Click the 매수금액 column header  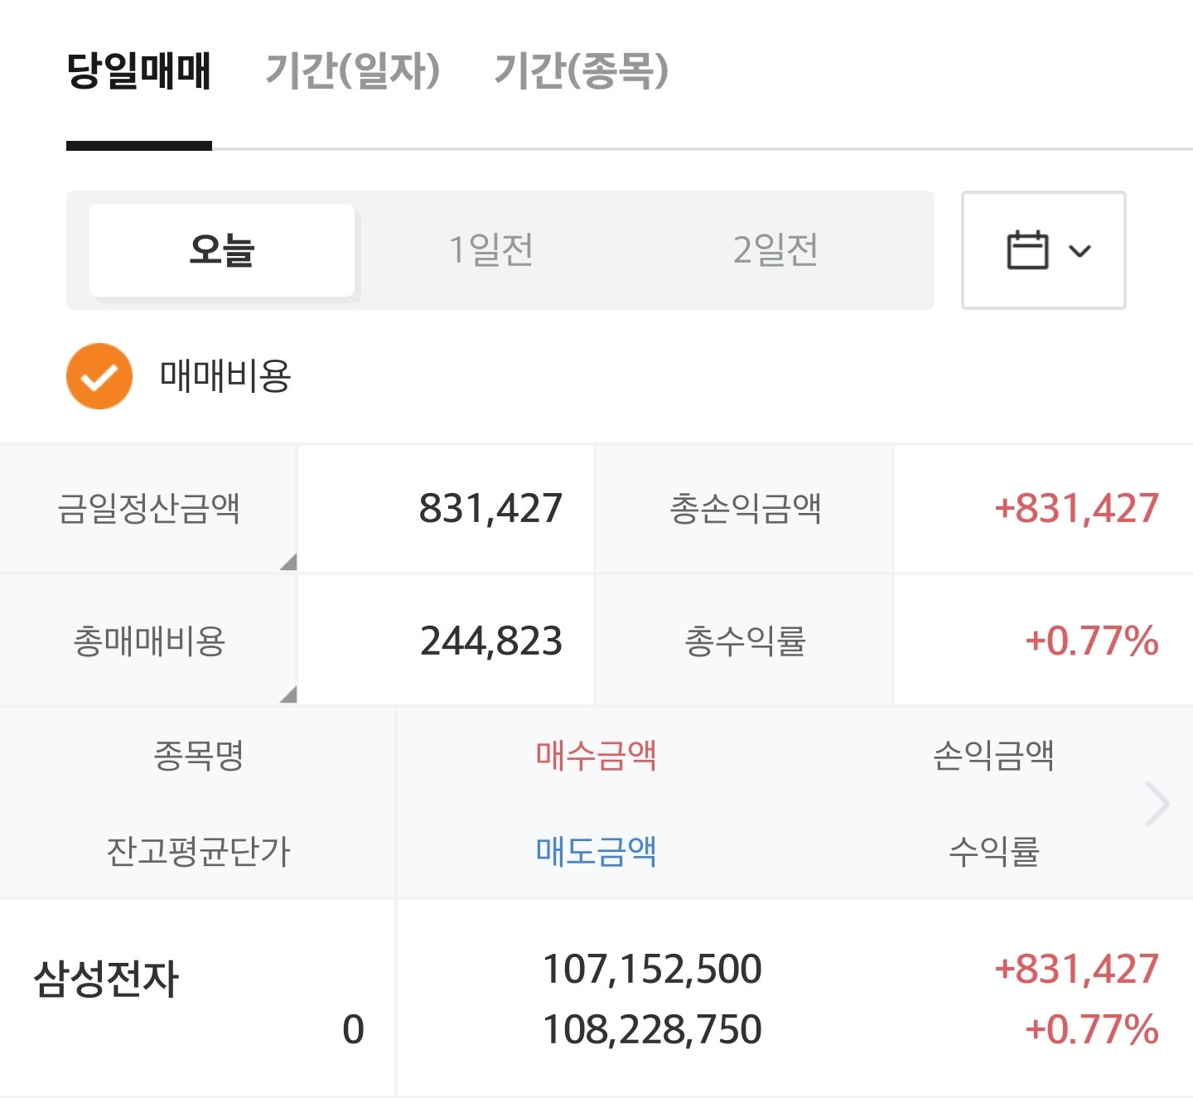[x=596, y=755]
